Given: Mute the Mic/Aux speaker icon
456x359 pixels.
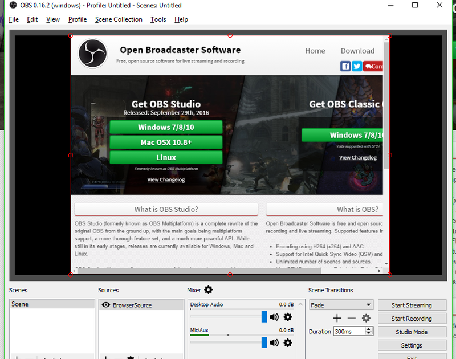Looking at the screenshot, I should pos(274,342).
